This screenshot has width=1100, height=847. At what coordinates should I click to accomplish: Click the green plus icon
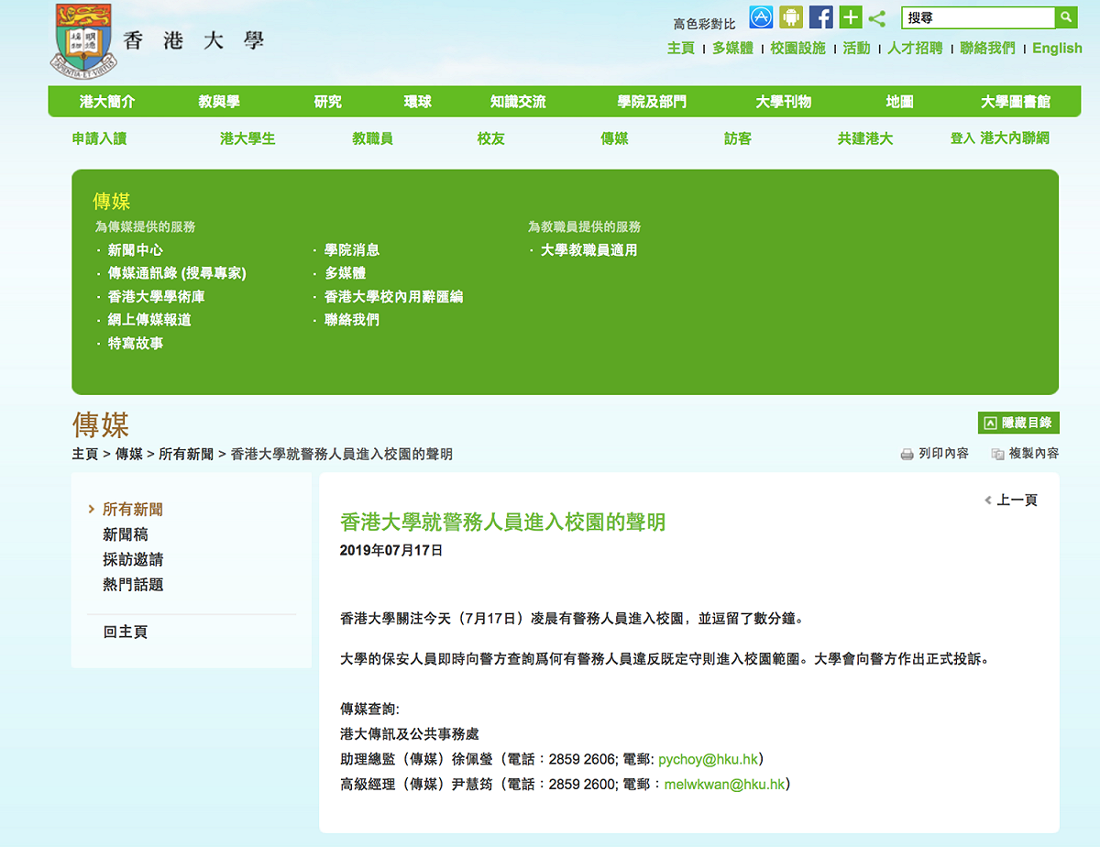(851, 17)
